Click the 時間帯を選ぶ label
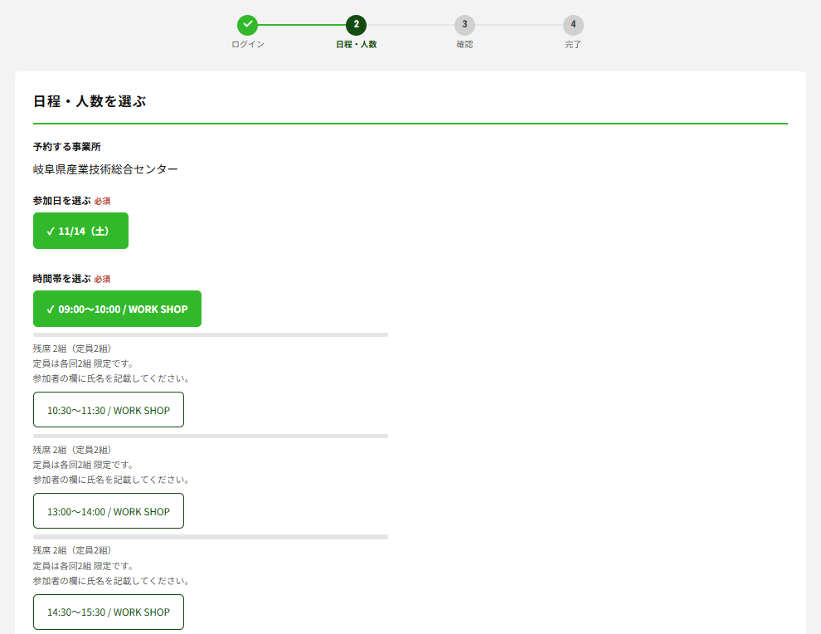The height and width of the screenshot is (634, 821). [x=62, y=279]
